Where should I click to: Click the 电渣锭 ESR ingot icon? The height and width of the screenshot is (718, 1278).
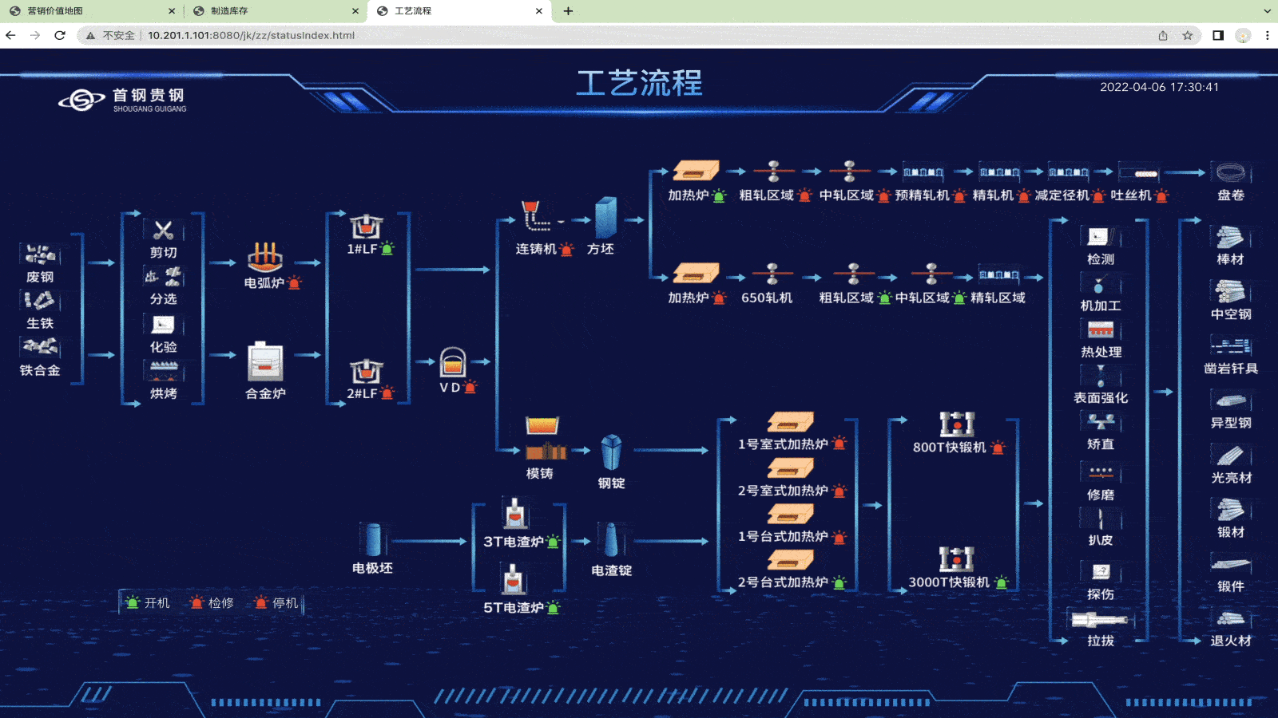[611, 540]
